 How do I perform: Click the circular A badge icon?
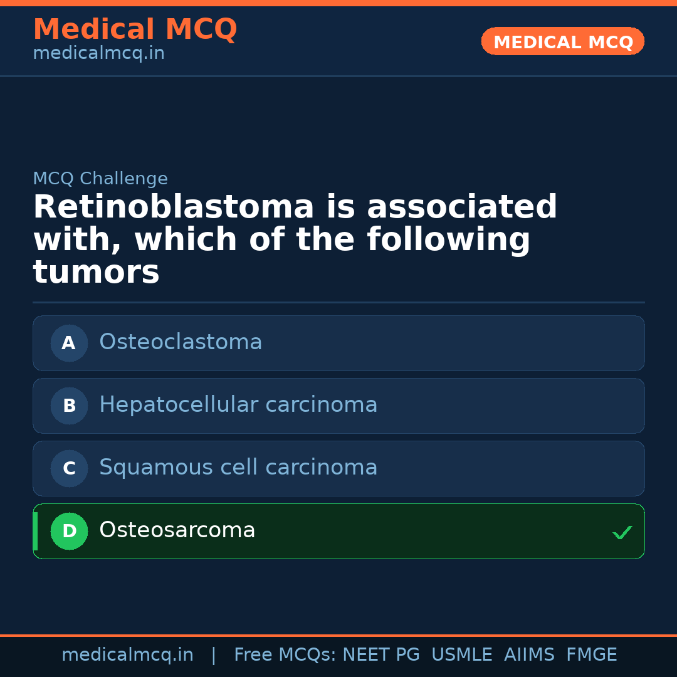coord(69,343)
